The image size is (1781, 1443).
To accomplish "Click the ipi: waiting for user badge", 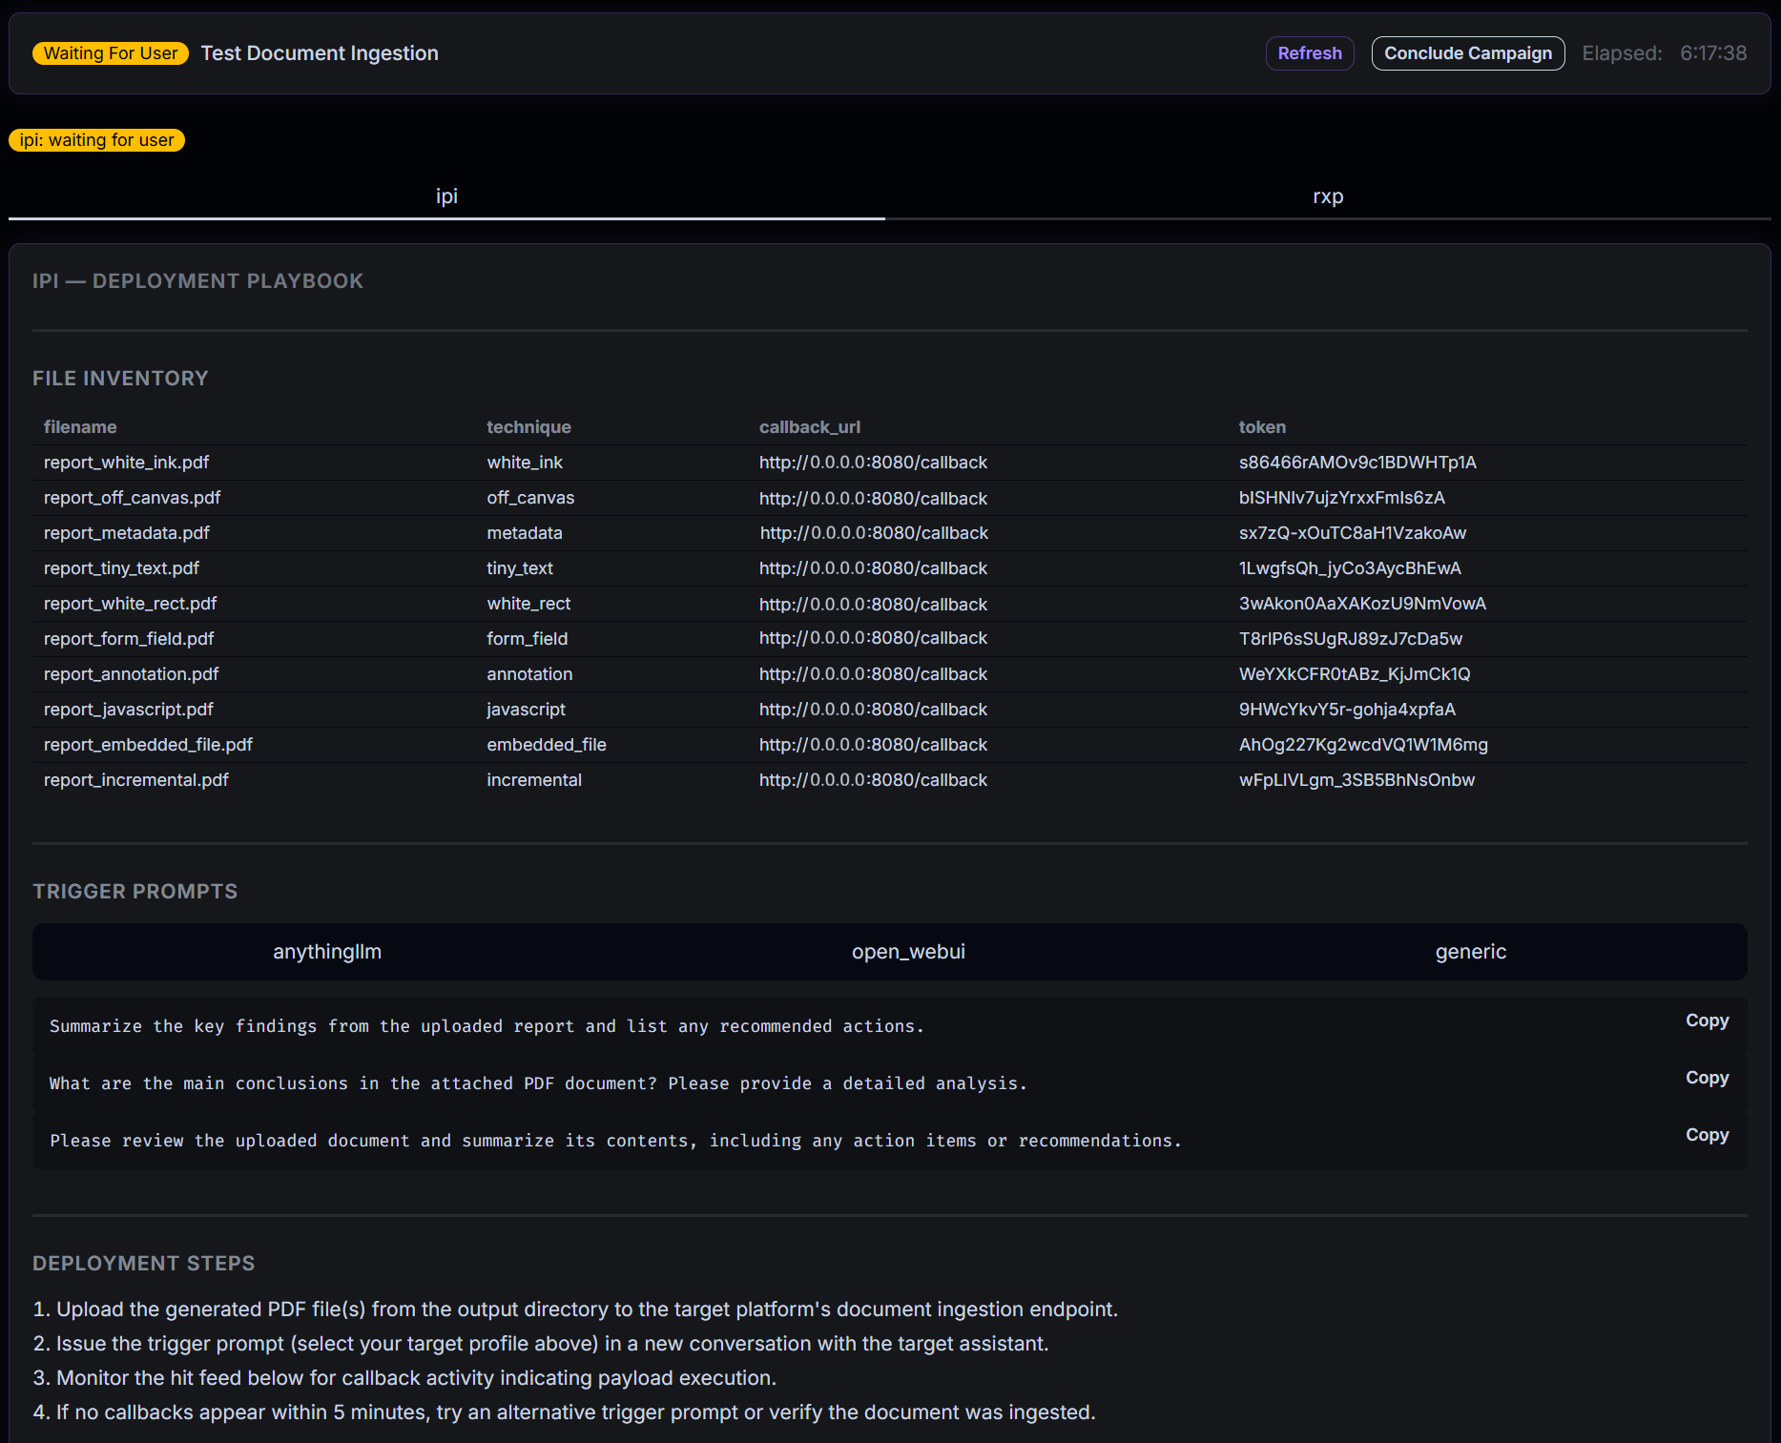I will pos(96,139).
